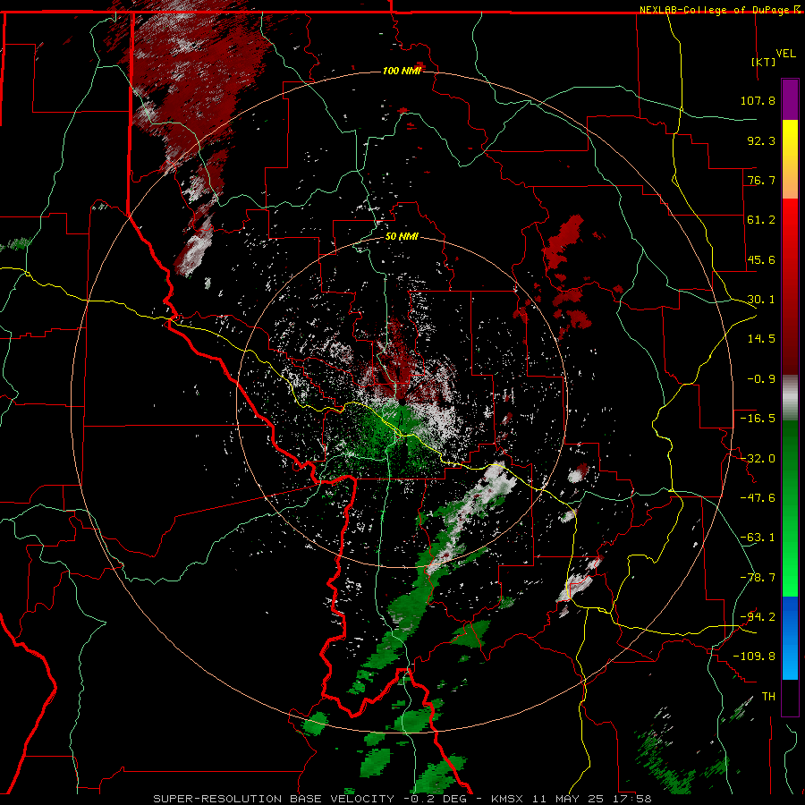Click the -109.8 velocity scale value

click(x=754, y=657)
